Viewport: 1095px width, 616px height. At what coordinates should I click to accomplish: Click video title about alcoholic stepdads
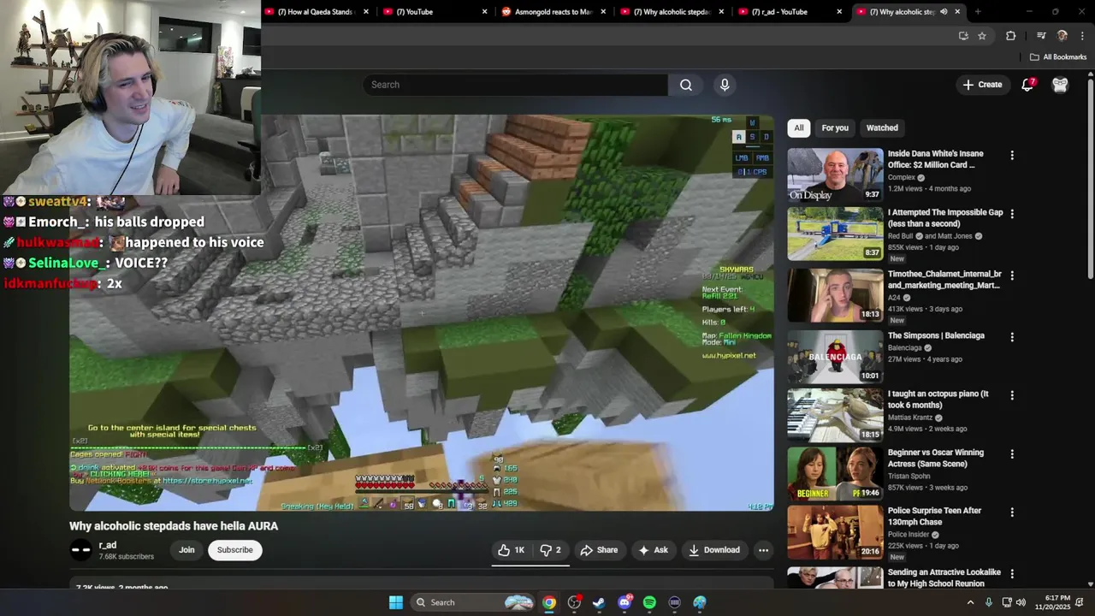coord(174,526)
